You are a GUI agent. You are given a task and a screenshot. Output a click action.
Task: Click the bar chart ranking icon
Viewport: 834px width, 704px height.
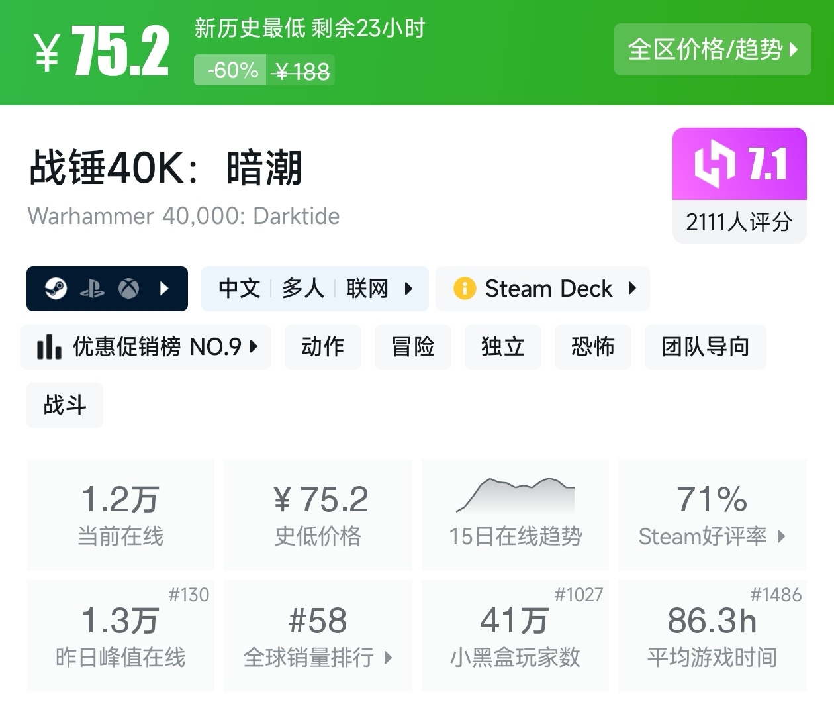pos(49,346)
